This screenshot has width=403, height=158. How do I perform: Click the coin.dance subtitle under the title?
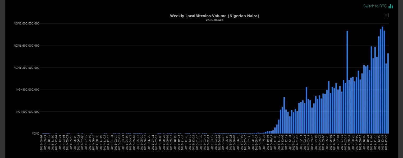coord(214,20)
